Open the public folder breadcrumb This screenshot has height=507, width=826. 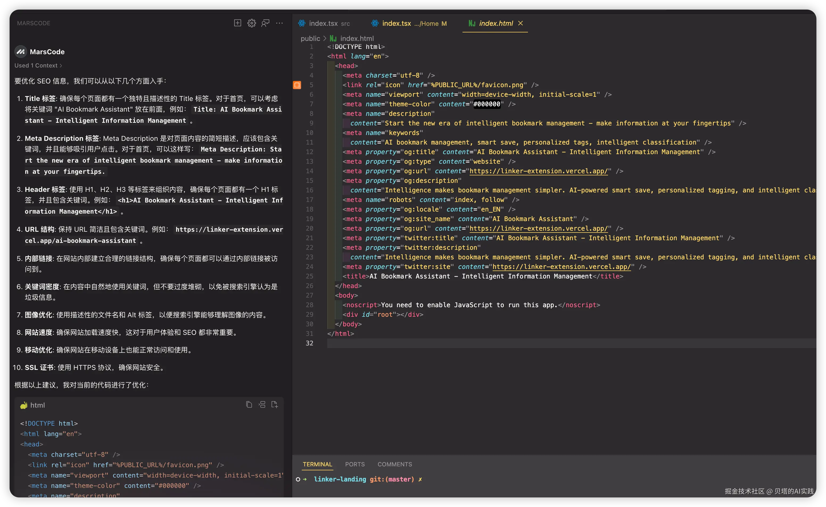pyautogui.click(x=310, y=38)
